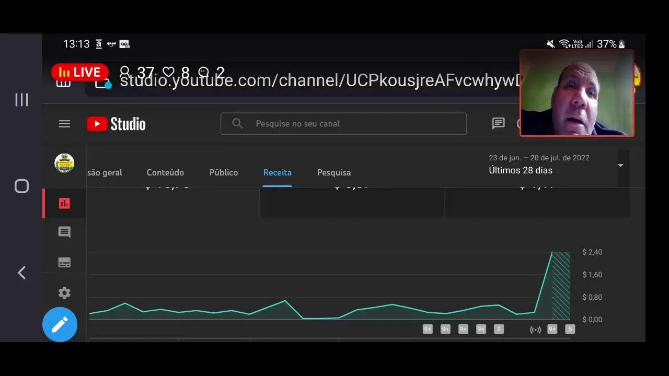Open the Comments sidebar icon
669x376 pixels.
pyautogui.click(x=64, y=232)
